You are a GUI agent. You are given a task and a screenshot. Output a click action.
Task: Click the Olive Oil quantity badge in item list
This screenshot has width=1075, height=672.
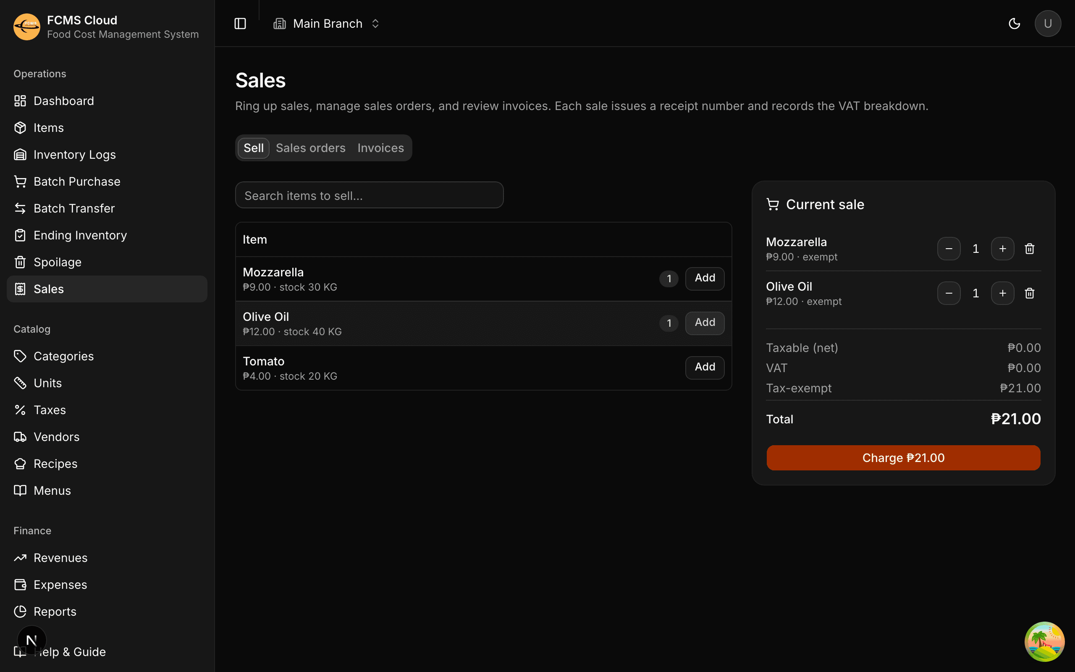[669, 323]
